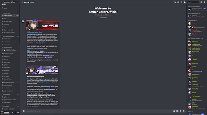Screen dimensions: 207x115
Task: Show pinned messages via the pin icon
Action: click(x=181, y=2)
